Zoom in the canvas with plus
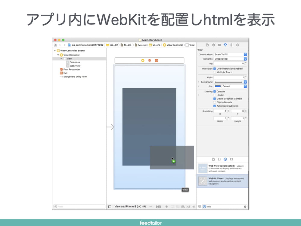Image resolution: width=301 pixels, height=226 pixels. [x=166, y=207]
